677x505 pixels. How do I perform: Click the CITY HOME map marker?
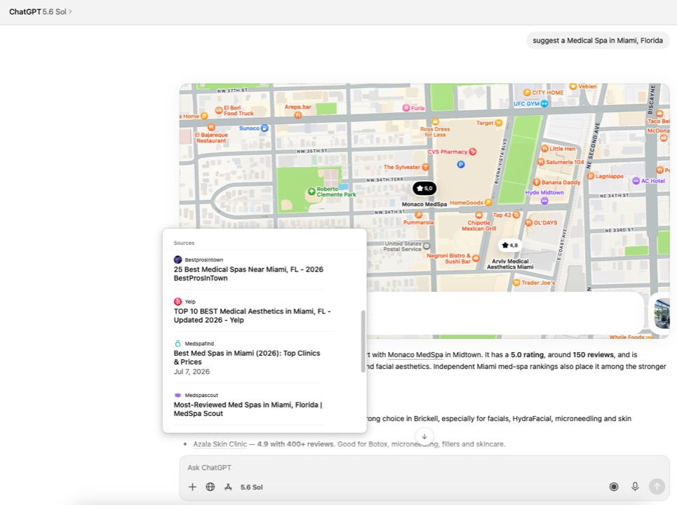click(526, 93)
